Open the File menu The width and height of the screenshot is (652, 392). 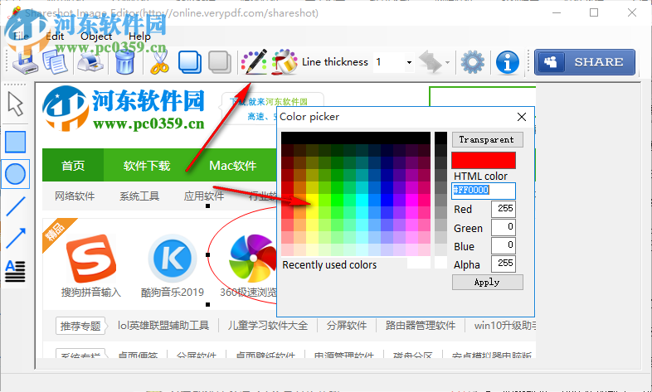(21, 36)
